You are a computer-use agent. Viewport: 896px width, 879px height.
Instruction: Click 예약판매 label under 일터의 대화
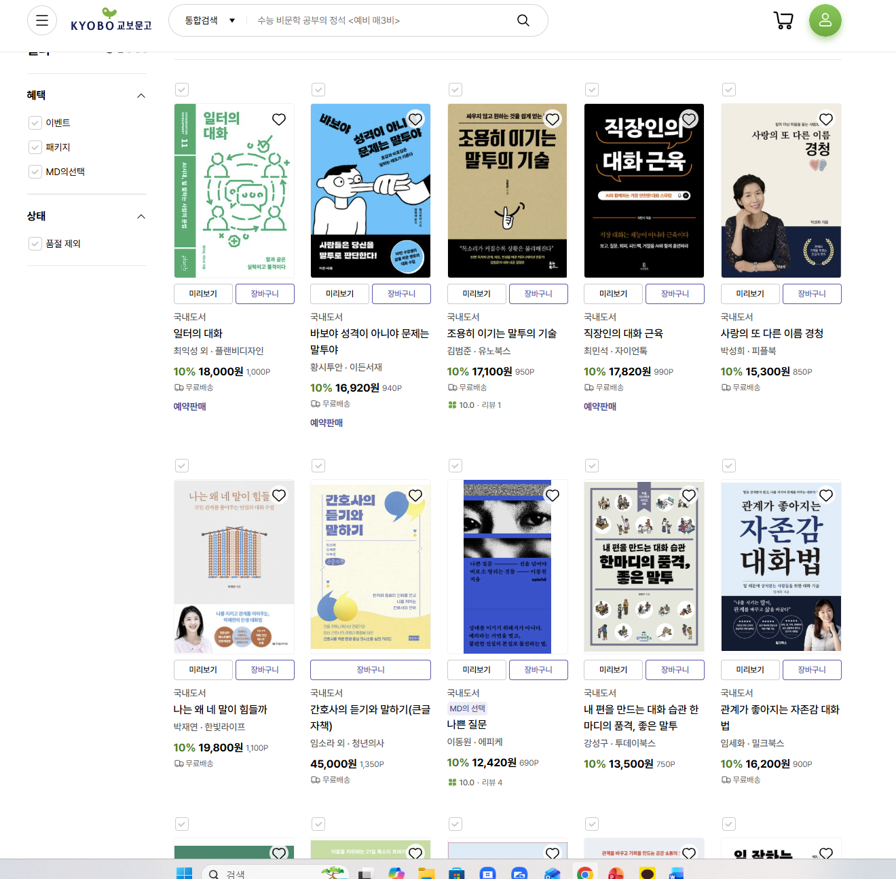190,407
